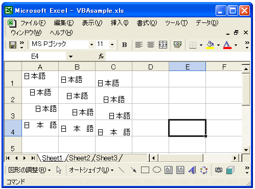Open ファイル(F) menu

click(x=33, y=23)
